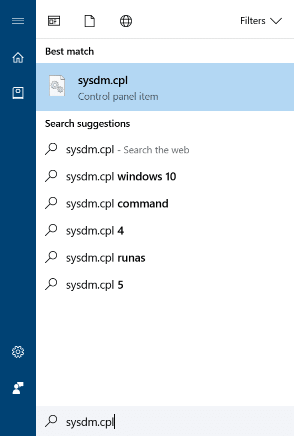Screen dimensions: 294x436
Task: Click the Feedback person icon
Action: tap(18, 388)
